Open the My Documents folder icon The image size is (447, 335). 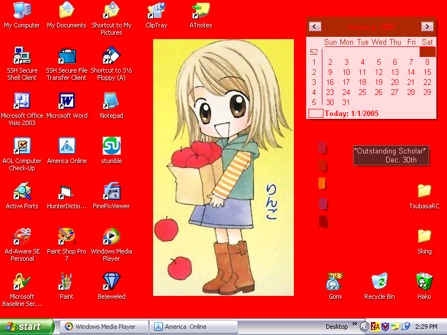(x=66, y=11)
